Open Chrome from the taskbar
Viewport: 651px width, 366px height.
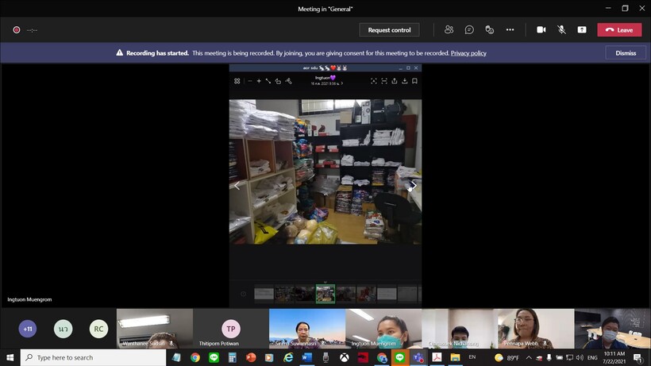(195, 358)
